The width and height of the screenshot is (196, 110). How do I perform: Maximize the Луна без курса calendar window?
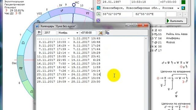[134, 25]
